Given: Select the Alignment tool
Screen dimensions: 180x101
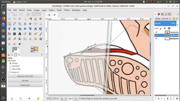Looking at the screenshot, I should coord(35,24).
